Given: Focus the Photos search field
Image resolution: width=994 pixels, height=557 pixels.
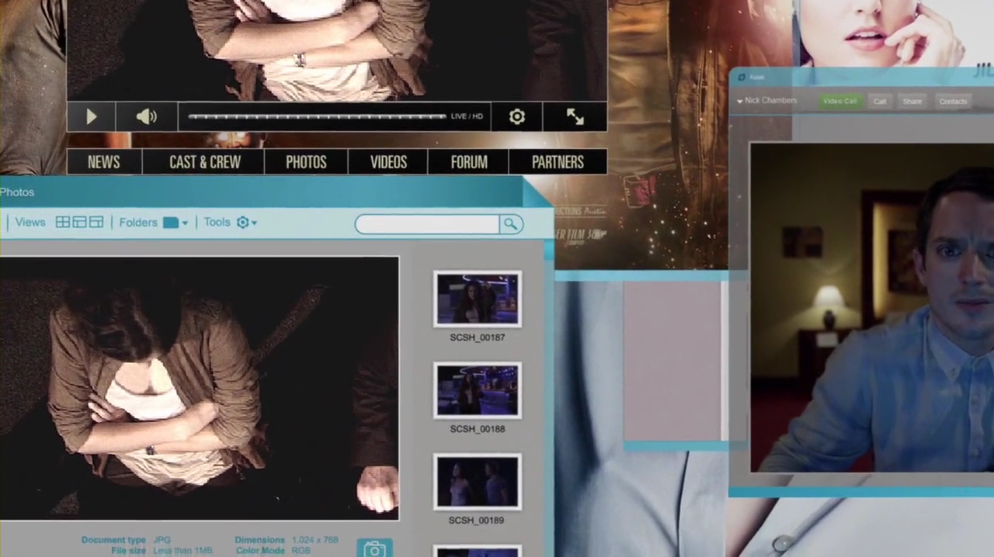Looking at the screenshot, I should tap(427, 224).
